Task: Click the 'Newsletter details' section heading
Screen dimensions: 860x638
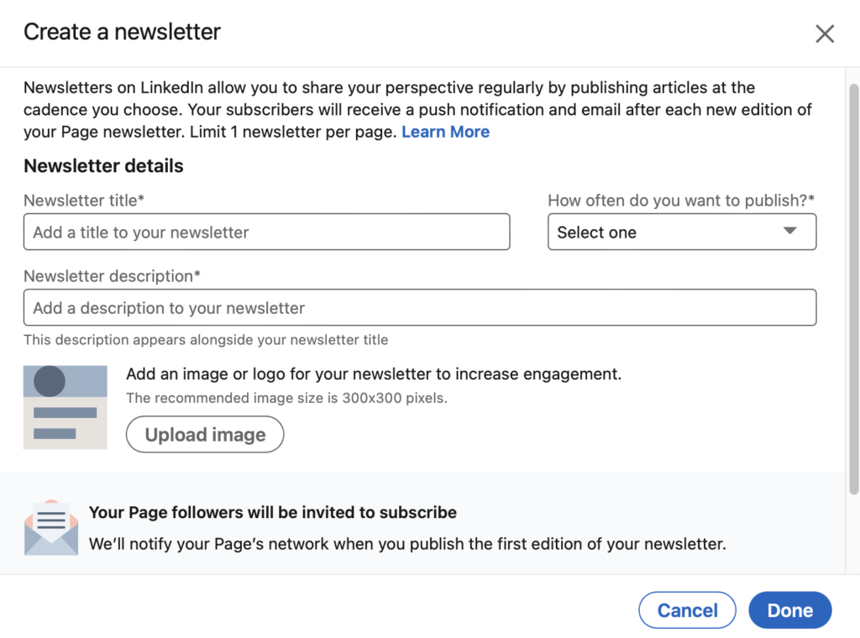Action: coord(103,166)
